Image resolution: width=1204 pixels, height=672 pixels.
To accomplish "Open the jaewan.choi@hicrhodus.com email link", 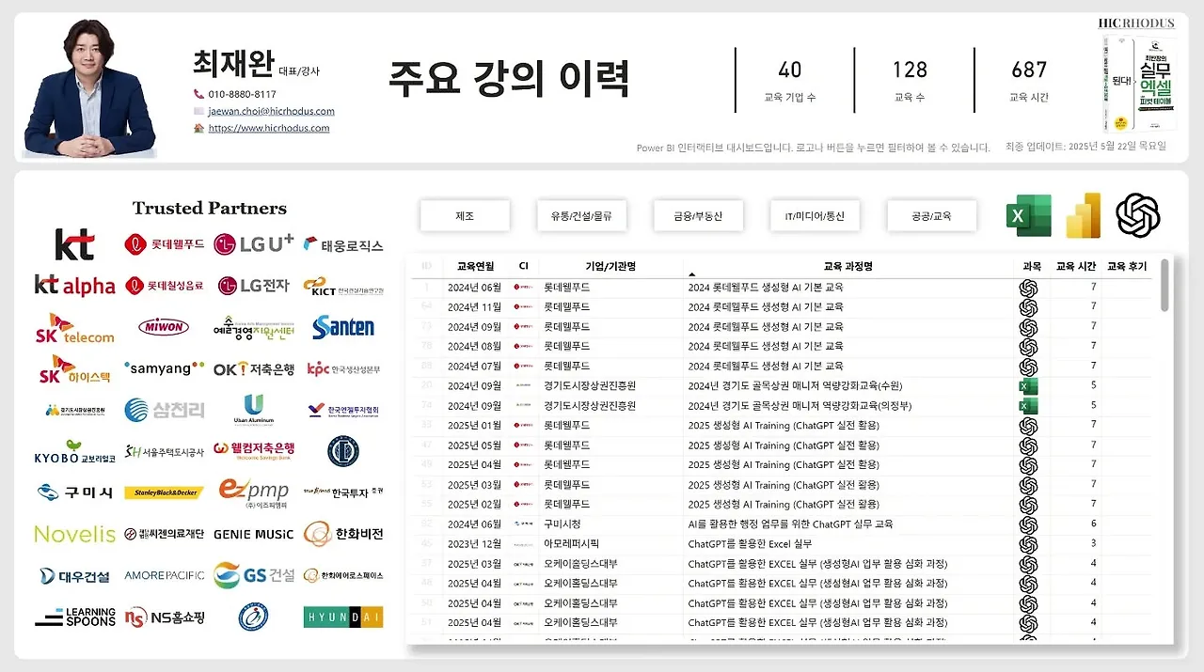I will pos(271,111).
